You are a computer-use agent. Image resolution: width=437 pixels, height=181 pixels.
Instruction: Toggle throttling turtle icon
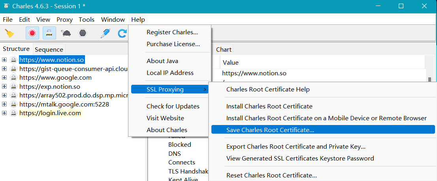pyautogui.click(x=66, y=33)
